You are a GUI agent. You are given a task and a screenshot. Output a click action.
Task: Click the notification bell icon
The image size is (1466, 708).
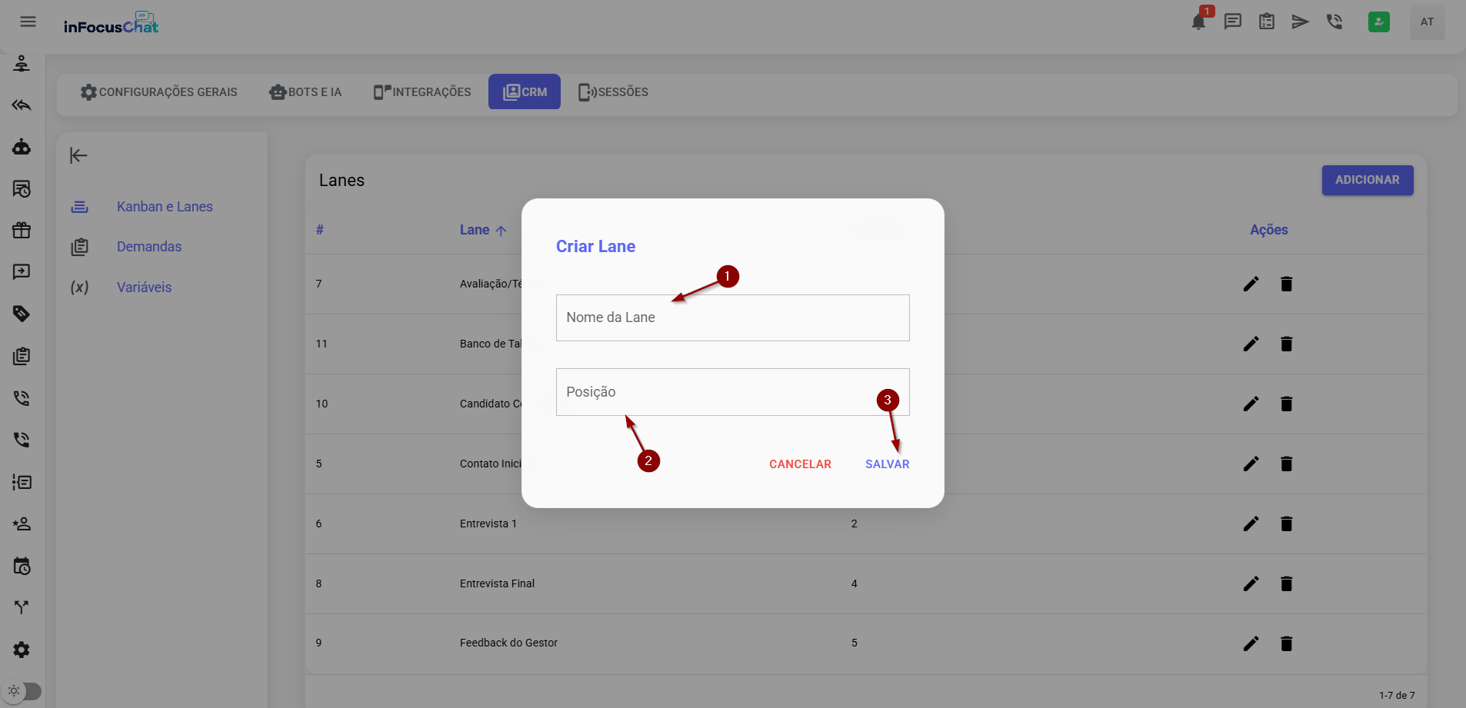pos(1198,22)
